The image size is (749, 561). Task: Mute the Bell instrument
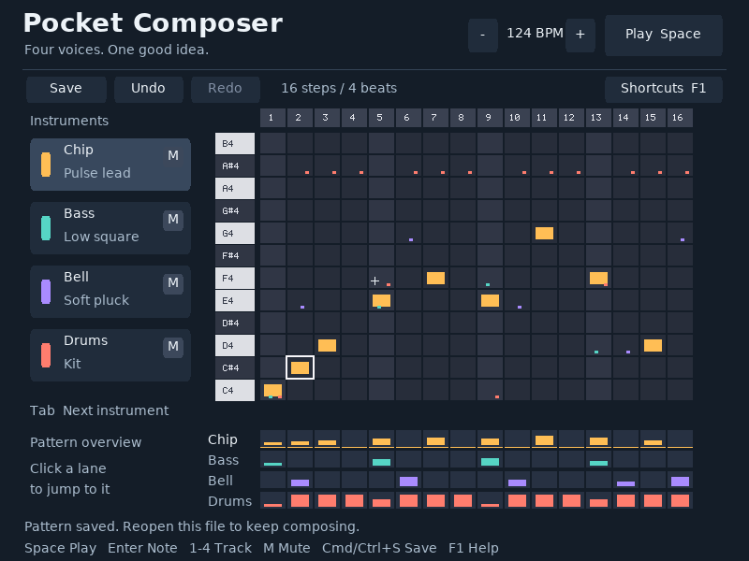click(x=173, y=283)
